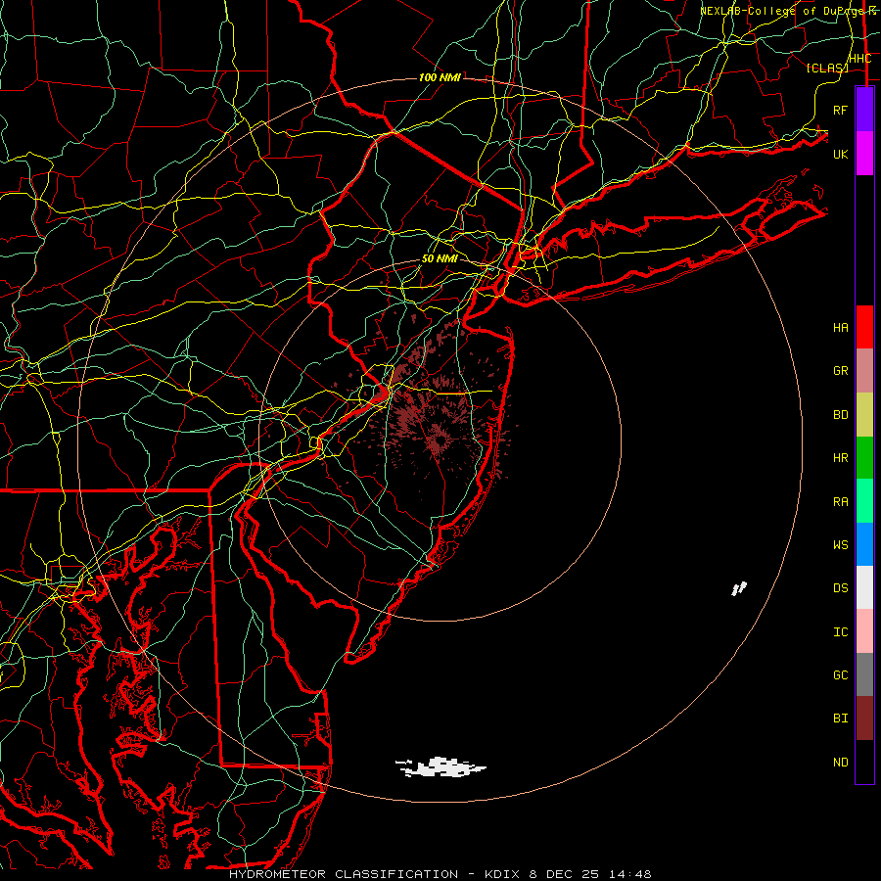Click the BI legend label
The width and height of the screenshot is (881, 881).
[x=840, y=719]
